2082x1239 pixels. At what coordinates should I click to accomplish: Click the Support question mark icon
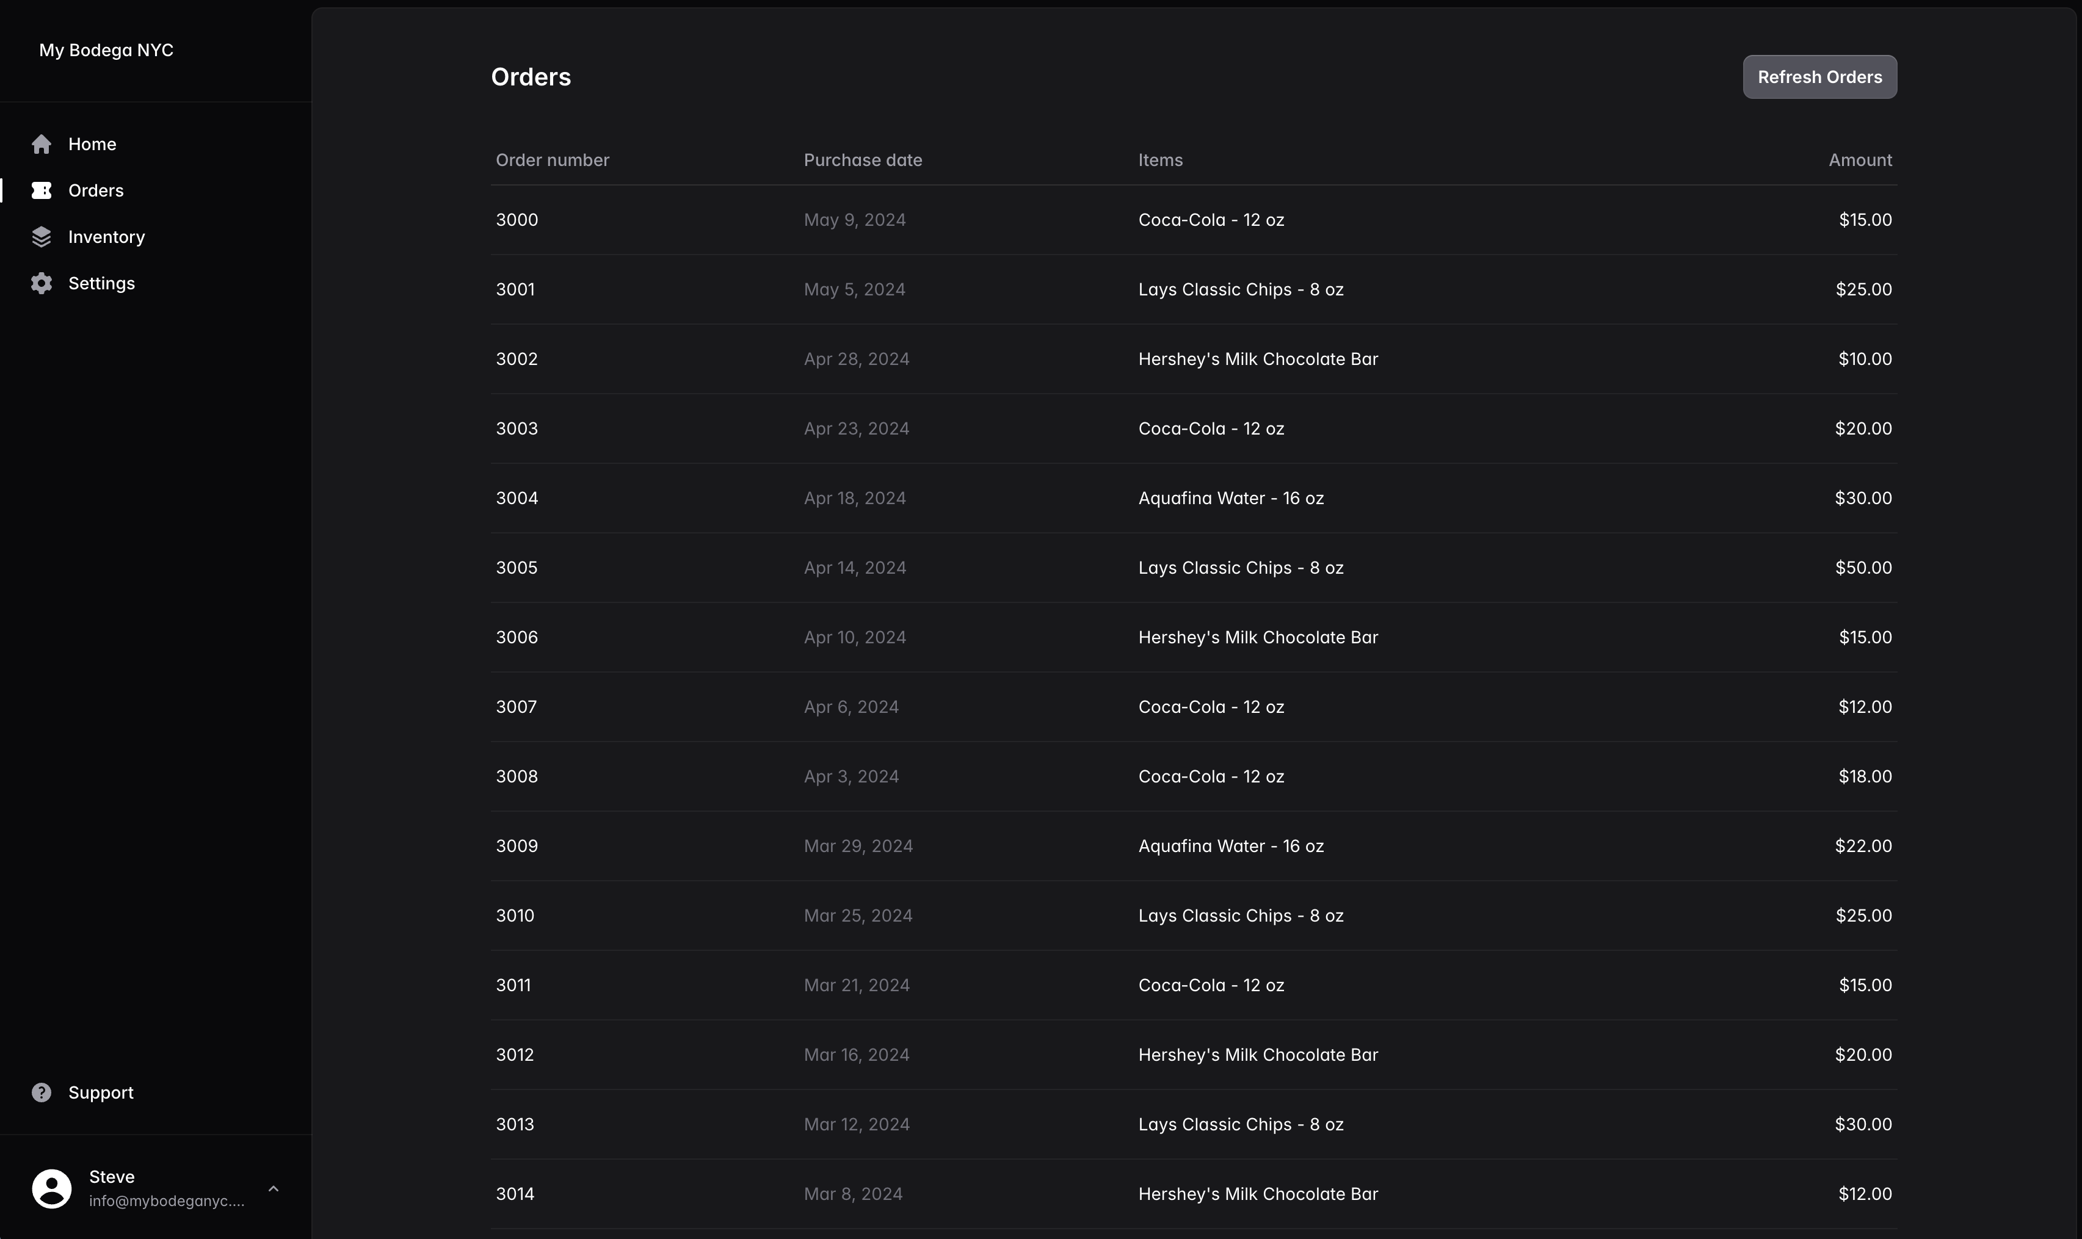coord(41,1093)
